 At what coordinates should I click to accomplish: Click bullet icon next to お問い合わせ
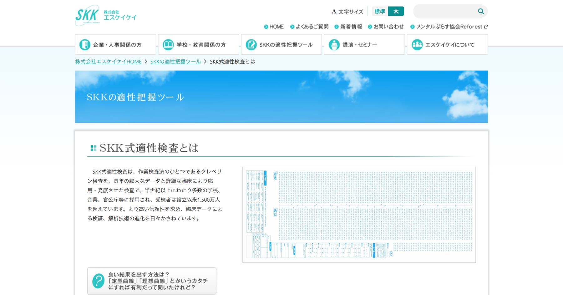point(370,27)
